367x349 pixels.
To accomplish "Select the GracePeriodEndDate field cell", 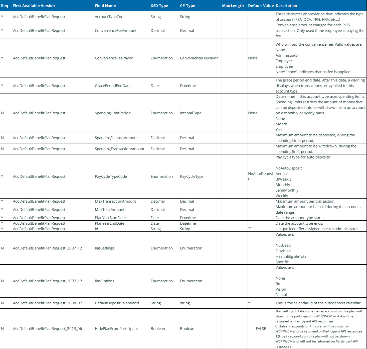I will (122, 86).
